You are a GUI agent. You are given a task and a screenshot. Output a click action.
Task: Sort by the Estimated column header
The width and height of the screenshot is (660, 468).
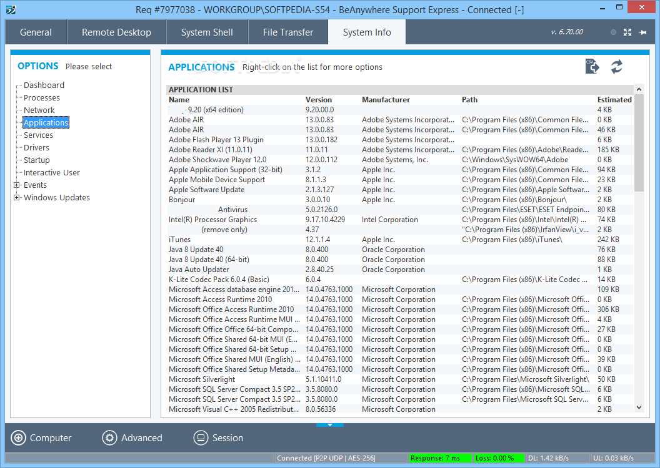614,100
